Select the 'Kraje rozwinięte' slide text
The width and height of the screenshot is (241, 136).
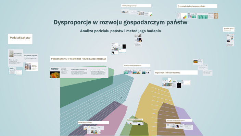(x=15, y=62)
